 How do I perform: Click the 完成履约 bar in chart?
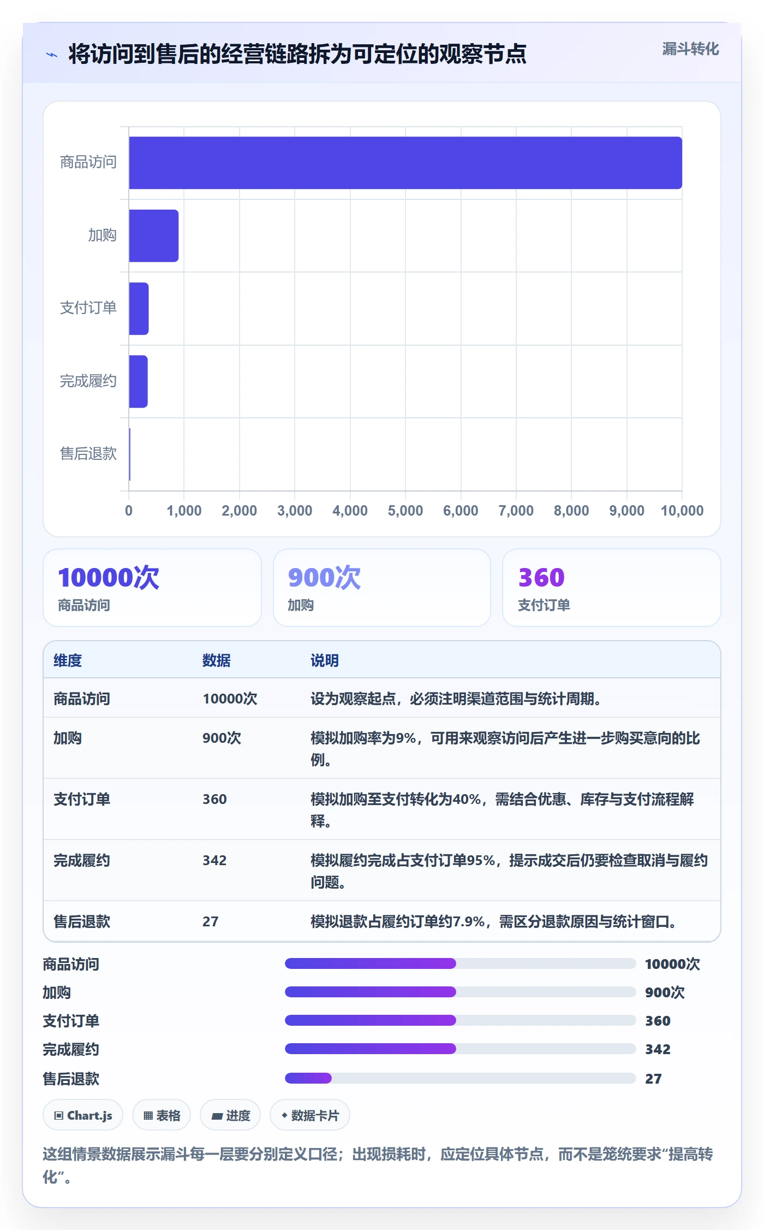click(138, 381)
